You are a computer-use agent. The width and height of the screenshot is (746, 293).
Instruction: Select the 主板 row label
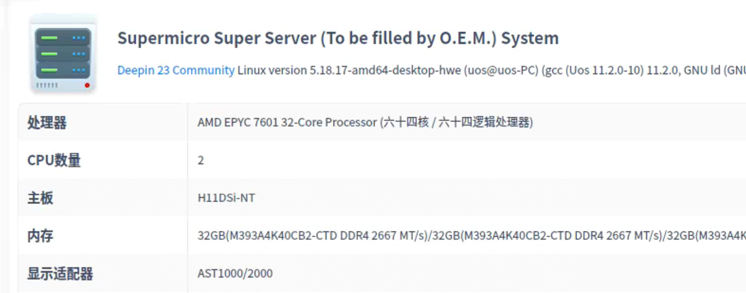[40, 198]
